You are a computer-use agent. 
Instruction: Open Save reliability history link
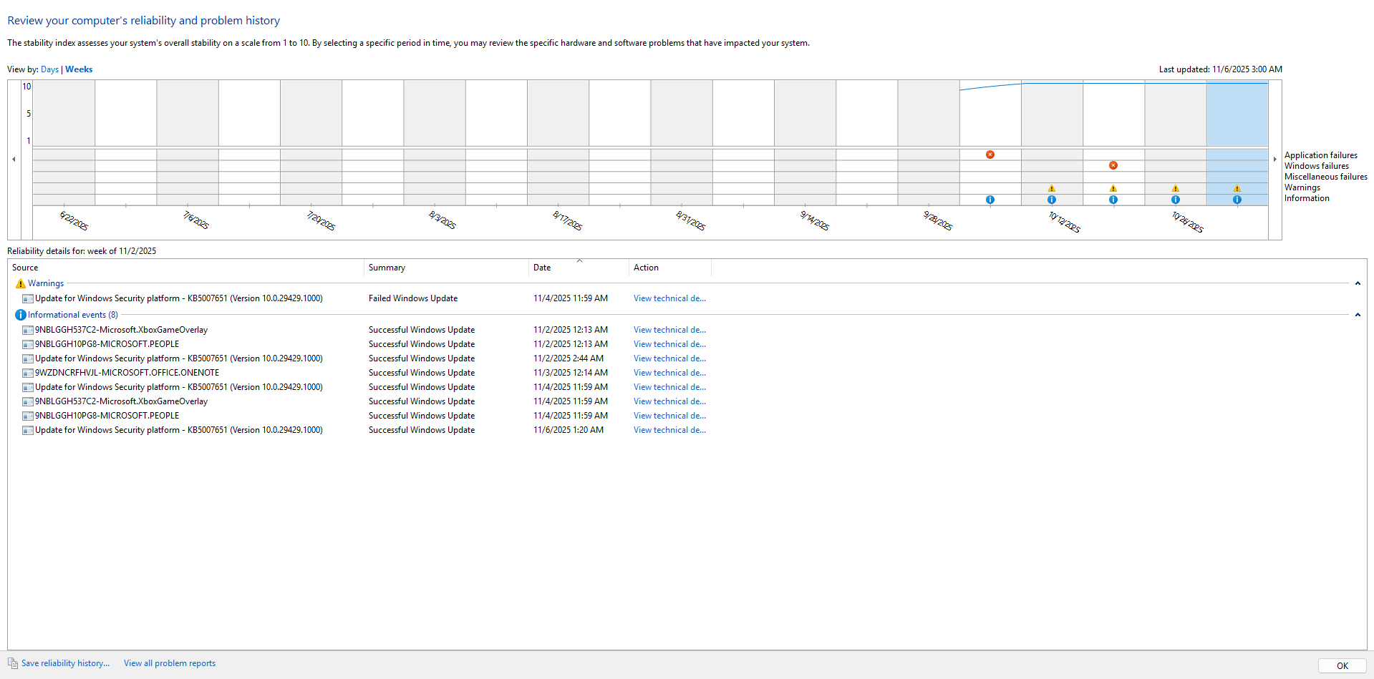point(66,663)
